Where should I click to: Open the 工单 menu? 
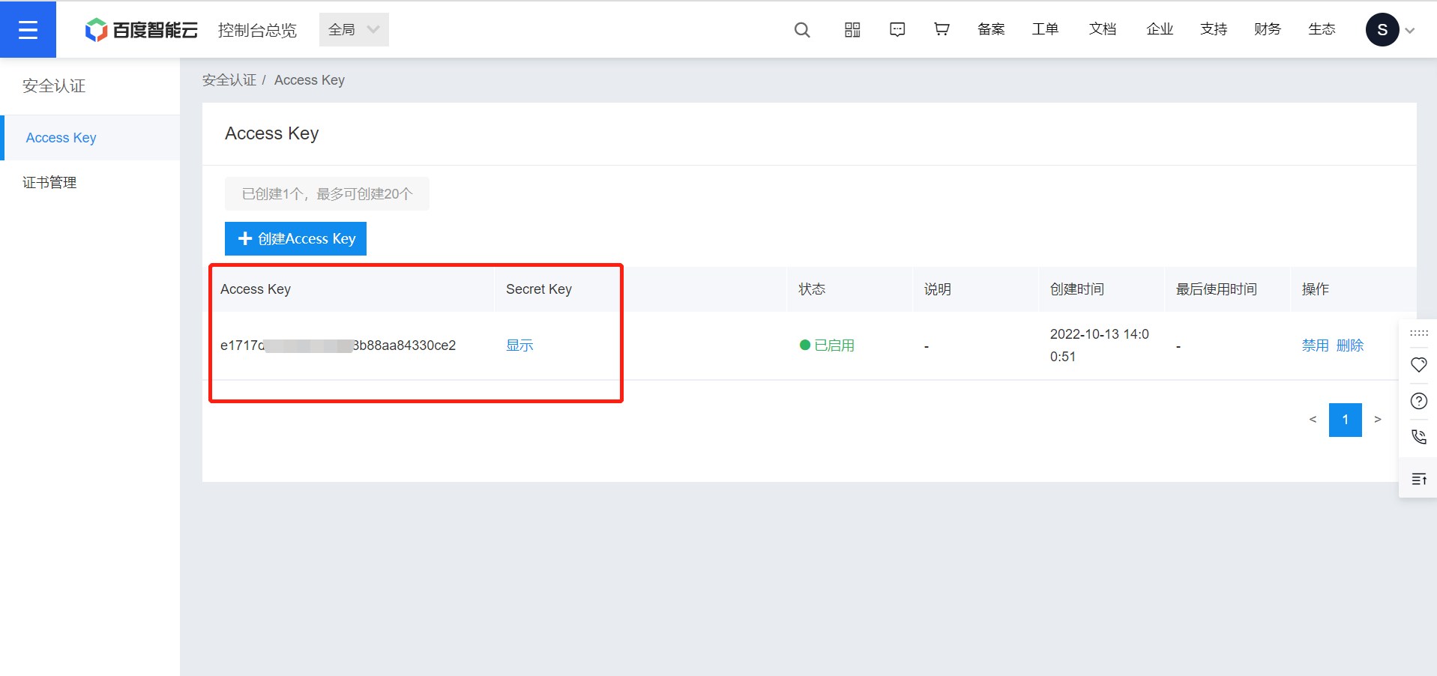click(1045, 29)
